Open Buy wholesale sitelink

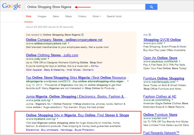pyautogui.click(x=50, y=130)
